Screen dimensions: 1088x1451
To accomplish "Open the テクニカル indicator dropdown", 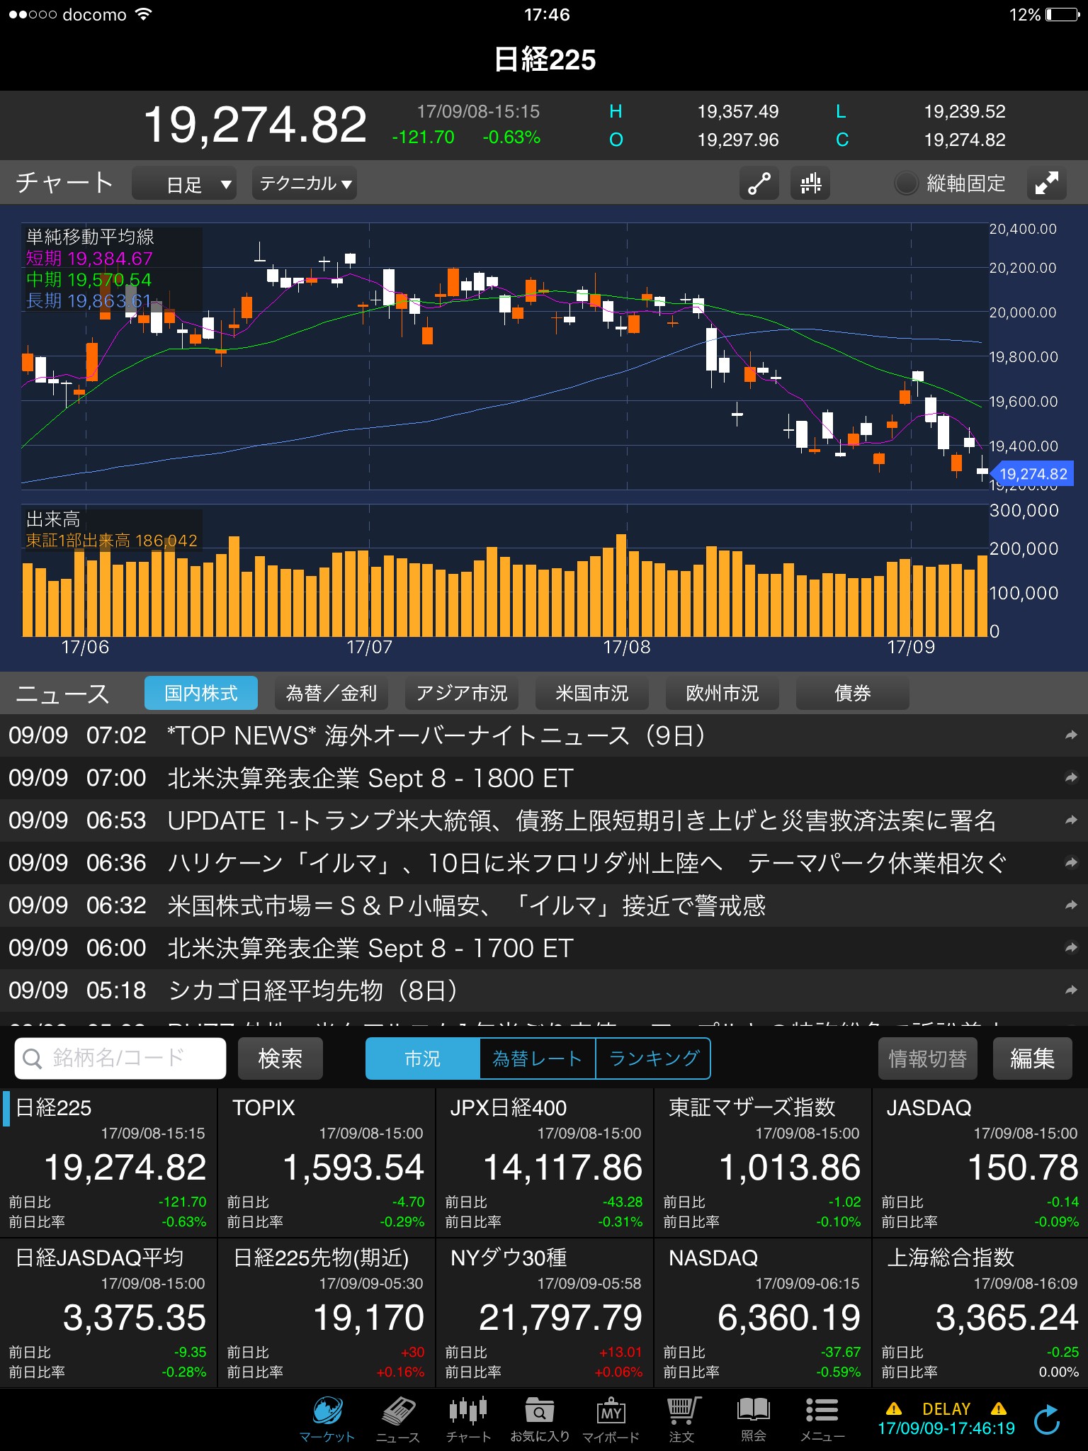I will pos(305,184).
